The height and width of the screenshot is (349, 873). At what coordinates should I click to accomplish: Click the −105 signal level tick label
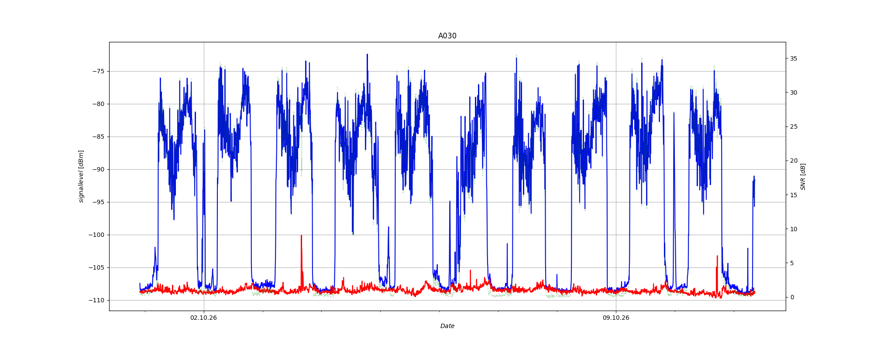pos(96,268)
